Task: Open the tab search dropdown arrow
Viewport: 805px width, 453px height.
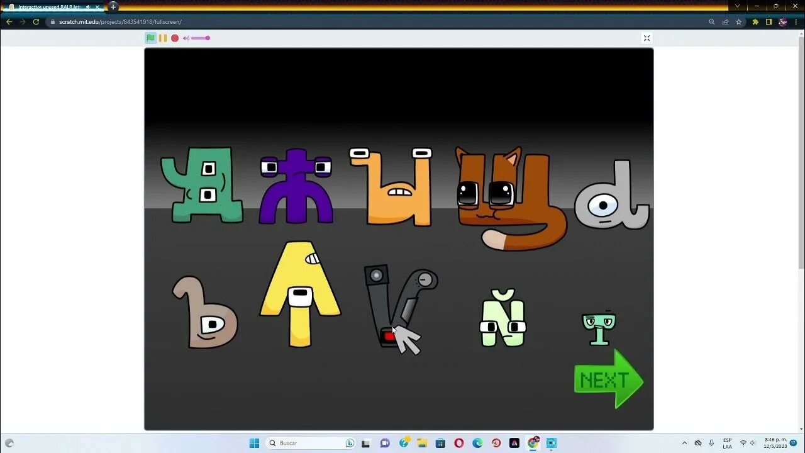Action: [x=738, y=6]
